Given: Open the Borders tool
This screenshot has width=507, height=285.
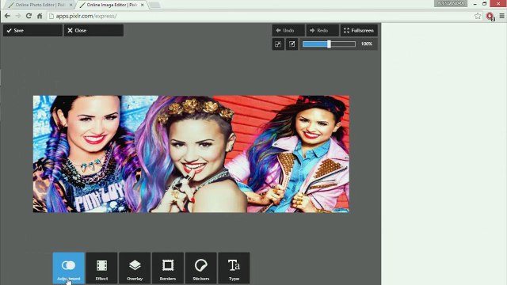Looking at the screenshot, I should click(x=168, y=268).
